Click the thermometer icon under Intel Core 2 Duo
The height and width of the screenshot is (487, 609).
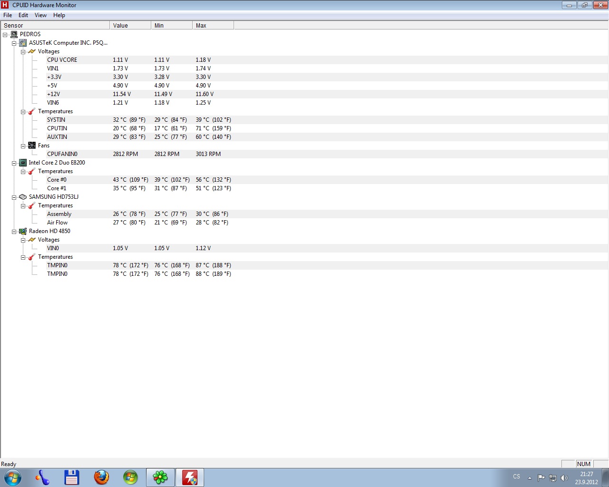pos(32,171)
